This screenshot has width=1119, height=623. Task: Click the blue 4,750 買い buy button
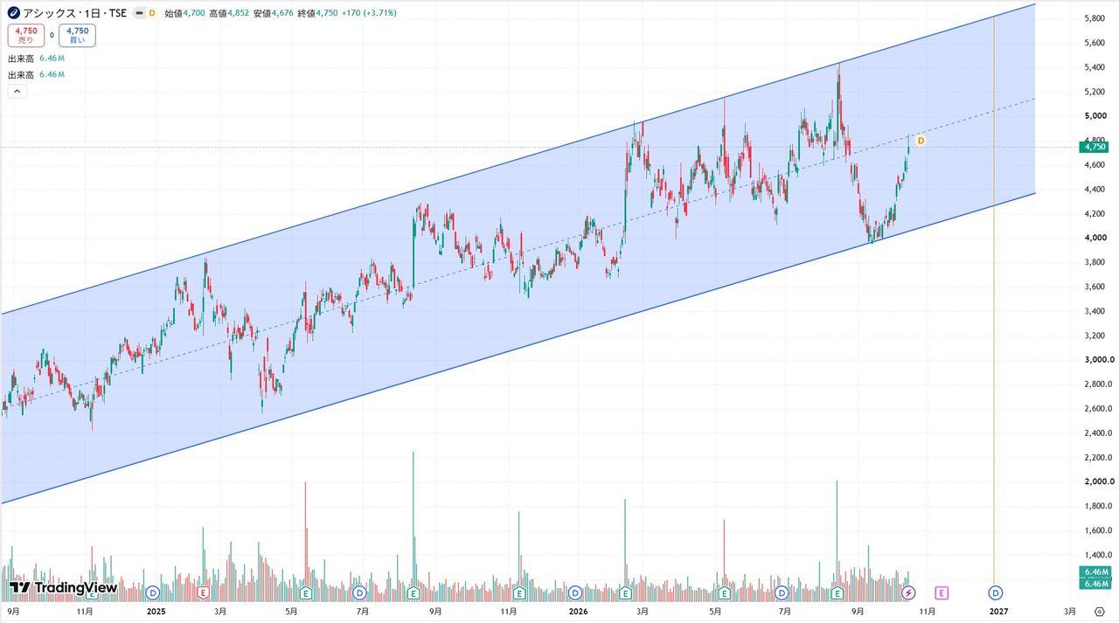78,35
